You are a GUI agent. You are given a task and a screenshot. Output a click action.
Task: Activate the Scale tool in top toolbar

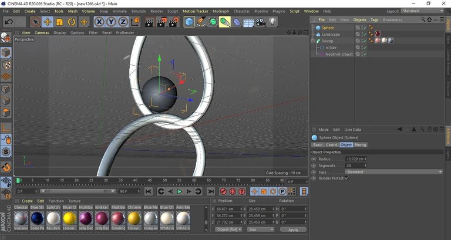(59, 22)
